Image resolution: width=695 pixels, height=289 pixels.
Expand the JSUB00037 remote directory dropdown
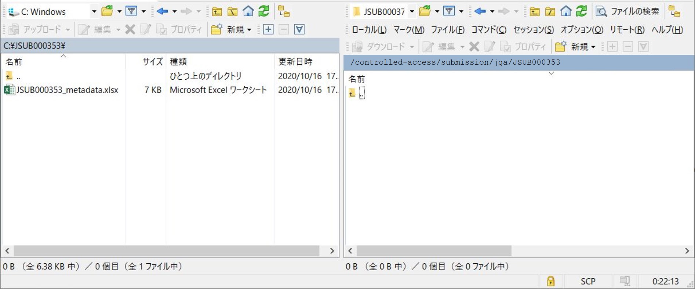412,12
